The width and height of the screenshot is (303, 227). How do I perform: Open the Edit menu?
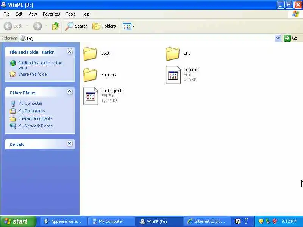[x=19, y=14]
